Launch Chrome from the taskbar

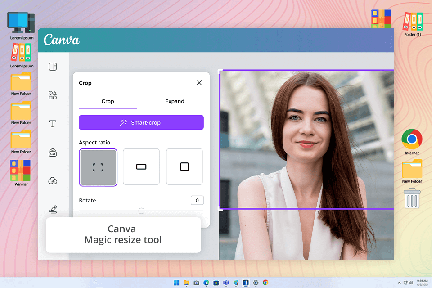click(x=265, y=283)
